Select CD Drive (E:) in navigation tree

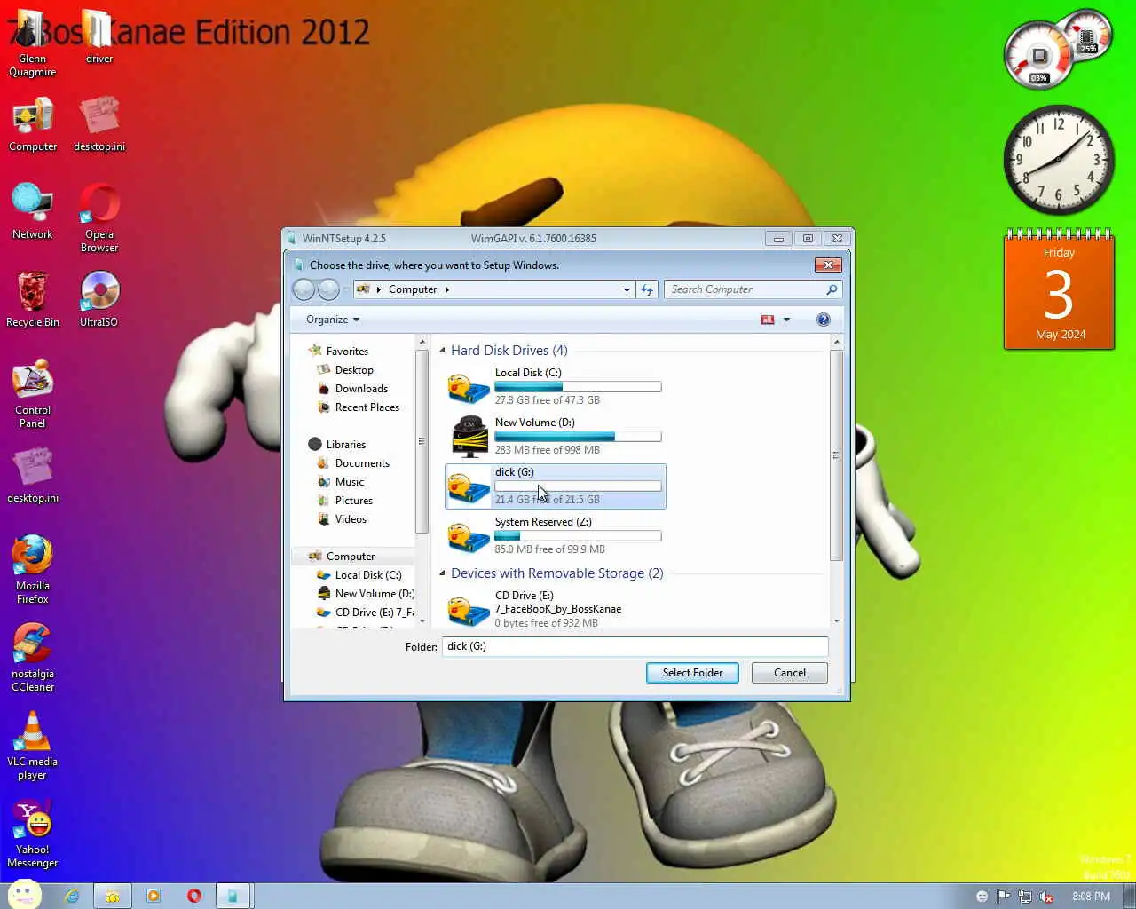[x=375, y=613]
